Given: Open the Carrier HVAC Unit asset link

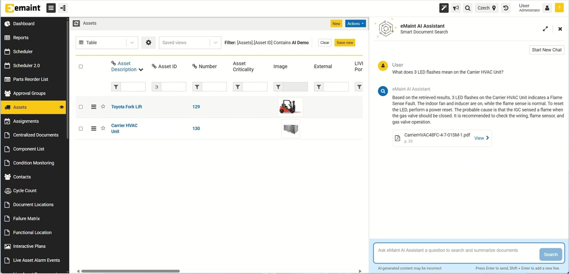Looking at the screenshot, I should [x=124, y=128].
